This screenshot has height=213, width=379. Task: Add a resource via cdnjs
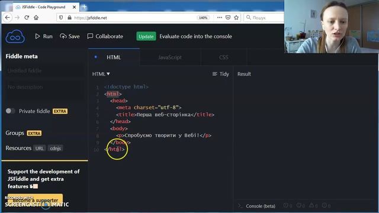[x=55, y=149]
